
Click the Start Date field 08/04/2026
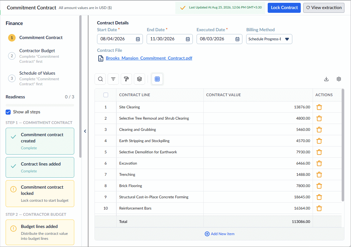coord(120,39)
